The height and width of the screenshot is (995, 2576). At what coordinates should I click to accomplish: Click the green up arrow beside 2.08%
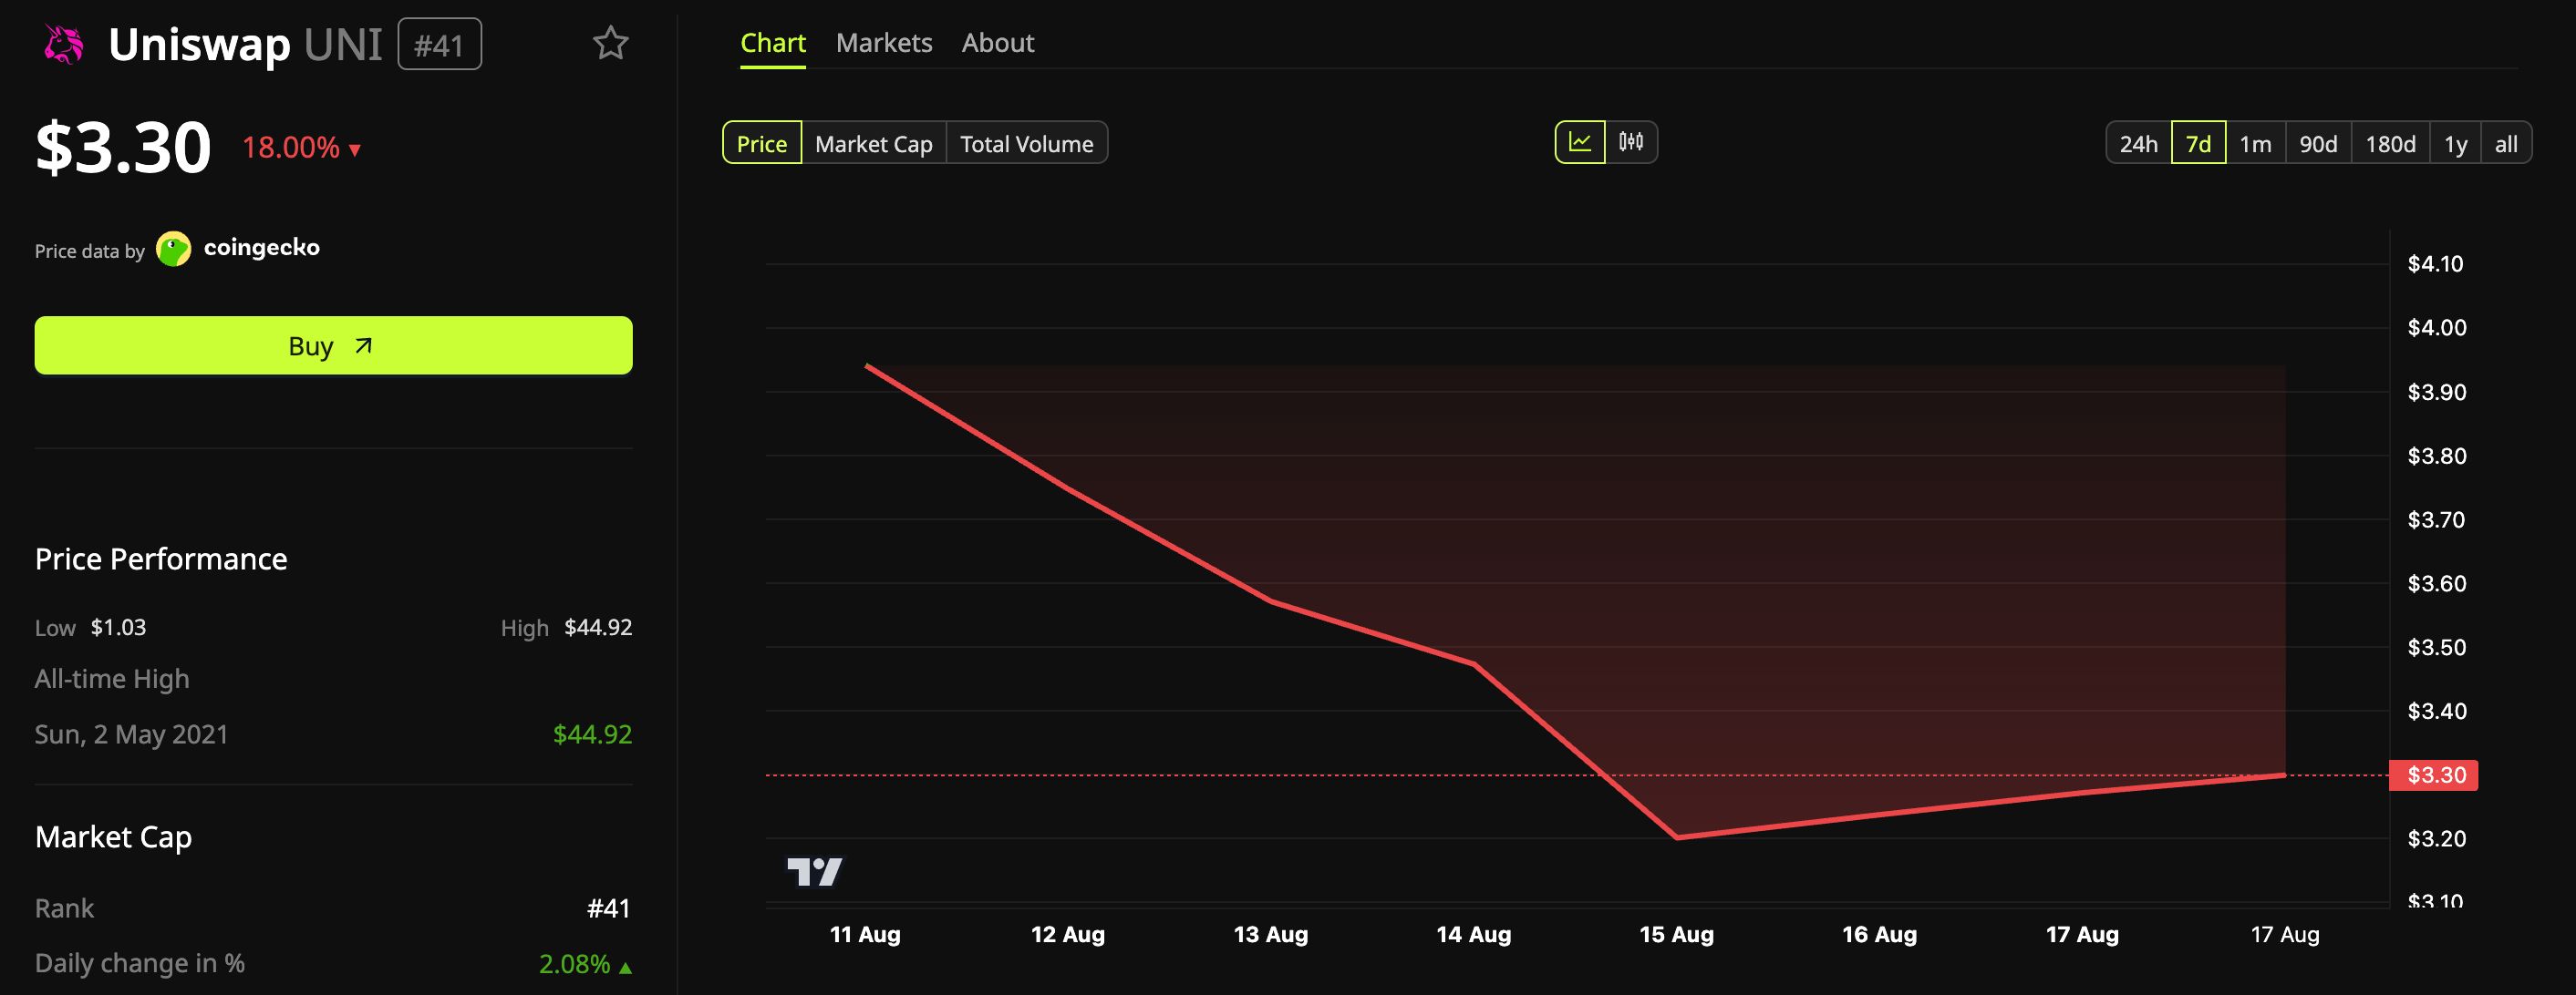626,967
